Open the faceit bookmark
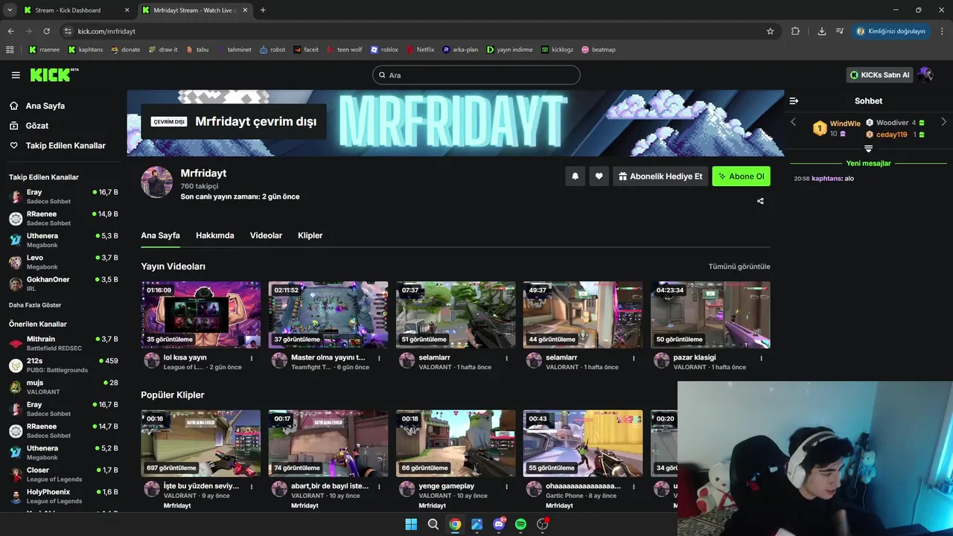The image size is (953, 536). (306, 50)
